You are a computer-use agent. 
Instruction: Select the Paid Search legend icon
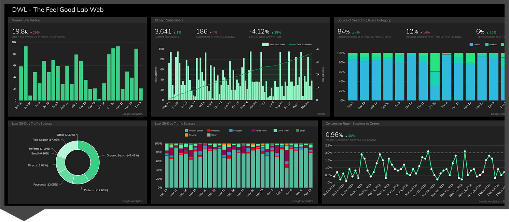point(253,131)
